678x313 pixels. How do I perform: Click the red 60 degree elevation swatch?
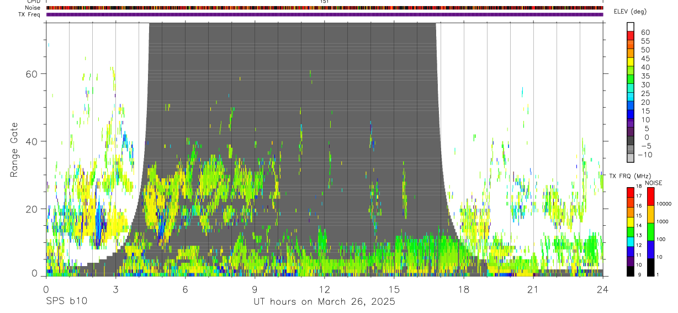pos(631,35)
